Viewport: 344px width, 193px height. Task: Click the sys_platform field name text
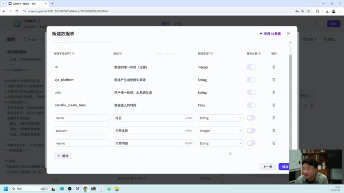pyautogui.click(x=64, y=80)
